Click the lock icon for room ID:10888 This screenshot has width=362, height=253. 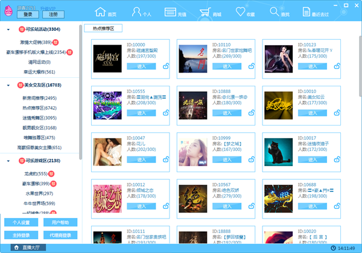252,113
